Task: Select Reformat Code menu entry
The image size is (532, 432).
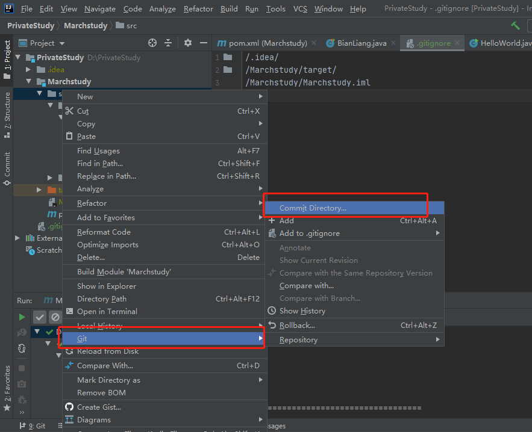Action: click(x=165, y=232)
